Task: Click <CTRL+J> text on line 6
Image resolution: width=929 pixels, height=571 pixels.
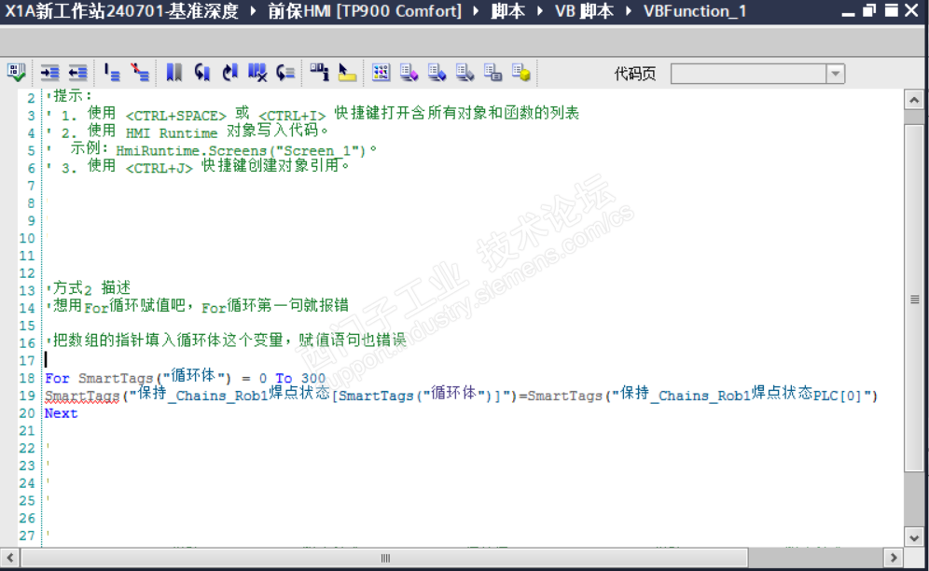Action: [159, 168]
